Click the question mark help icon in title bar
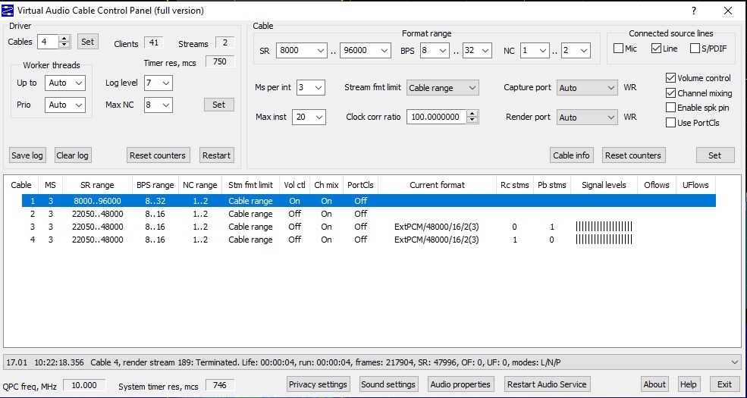 693,11
